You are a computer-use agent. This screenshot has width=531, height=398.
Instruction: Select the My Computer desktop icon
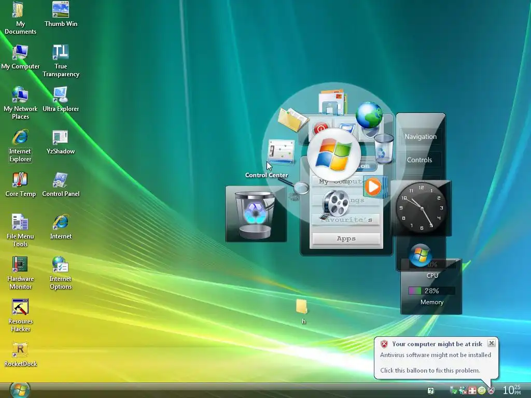point(20,57)
